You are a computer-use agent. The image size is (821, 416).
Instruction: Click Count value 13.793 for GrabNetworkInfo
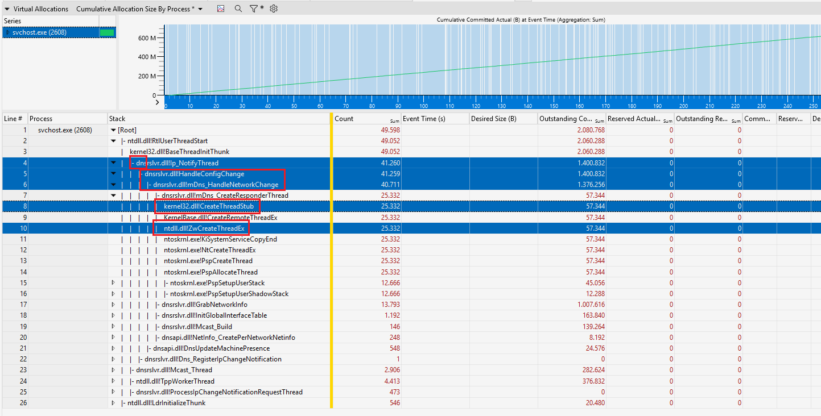click(x=390, y=305)
